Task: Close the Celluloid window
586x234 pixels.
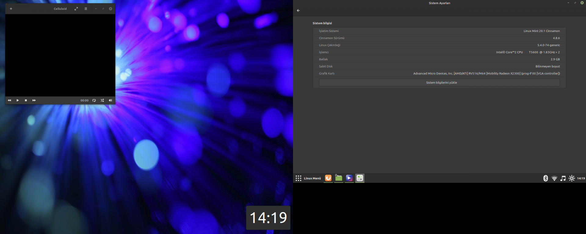Action: [110, 9]
